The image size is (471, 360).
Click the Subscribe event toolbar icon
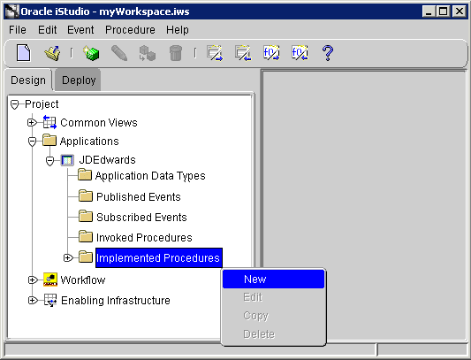[x=243, y=53]
